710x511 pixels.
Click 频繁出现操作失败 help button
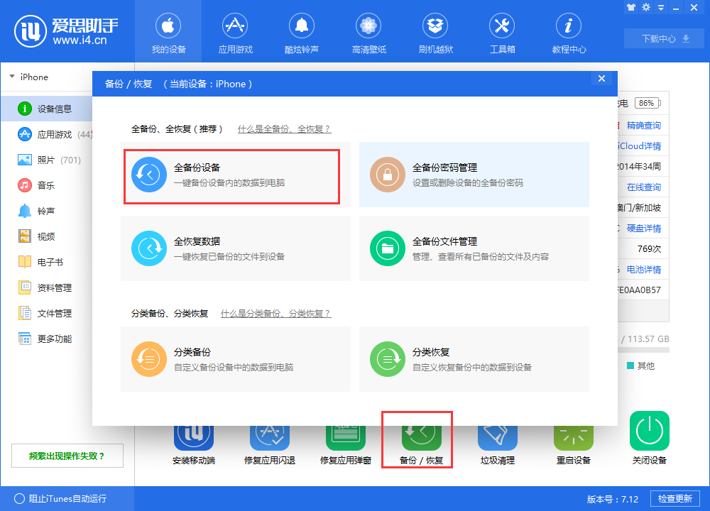point(67,455)
